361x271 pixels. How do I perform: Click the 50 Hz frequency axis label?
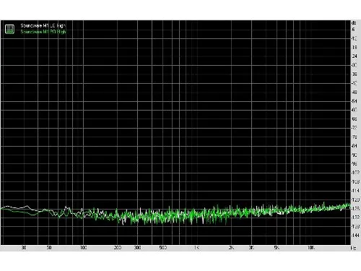pos(49,248)
